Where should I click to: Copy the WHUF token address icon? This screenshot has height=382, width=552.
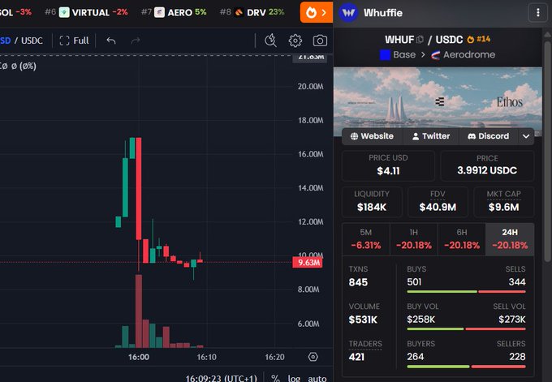[420, 40]
